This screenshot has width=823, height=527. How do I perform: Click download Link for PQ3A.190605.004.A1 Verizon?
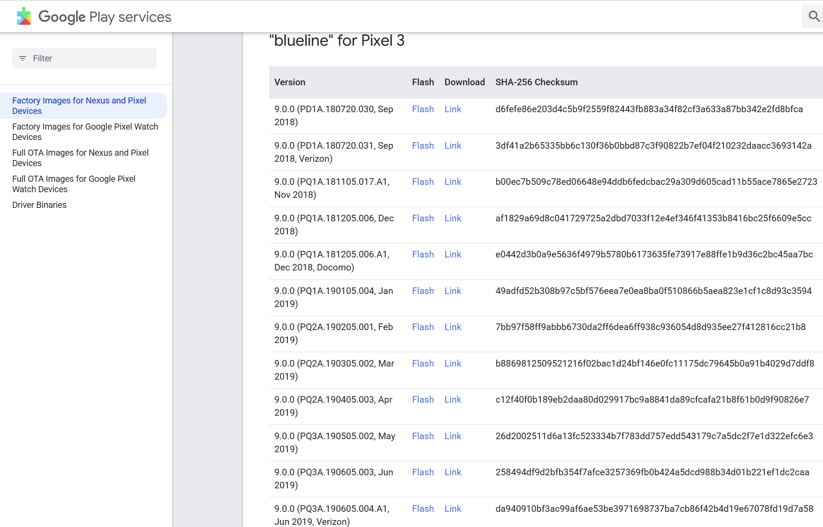click(x=453, y=509)
